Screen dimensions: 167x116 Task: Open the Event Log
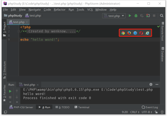150,107
